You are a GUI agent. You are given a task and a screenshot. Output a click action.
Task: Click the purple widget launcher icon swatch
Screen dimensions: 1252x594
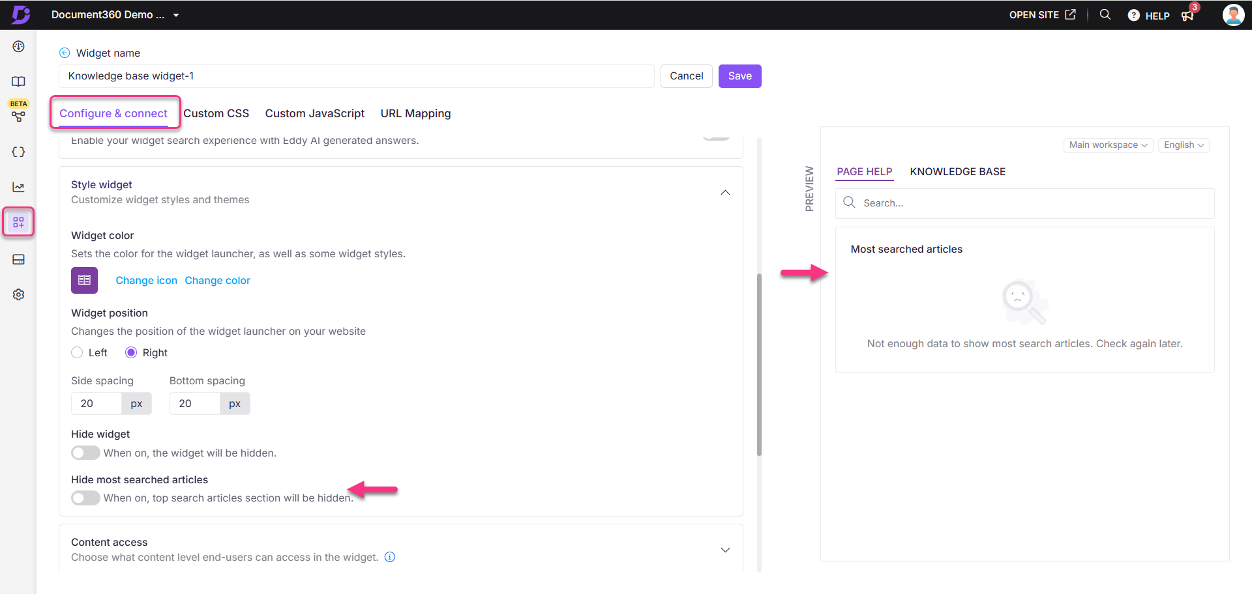(x=84, y=280)
